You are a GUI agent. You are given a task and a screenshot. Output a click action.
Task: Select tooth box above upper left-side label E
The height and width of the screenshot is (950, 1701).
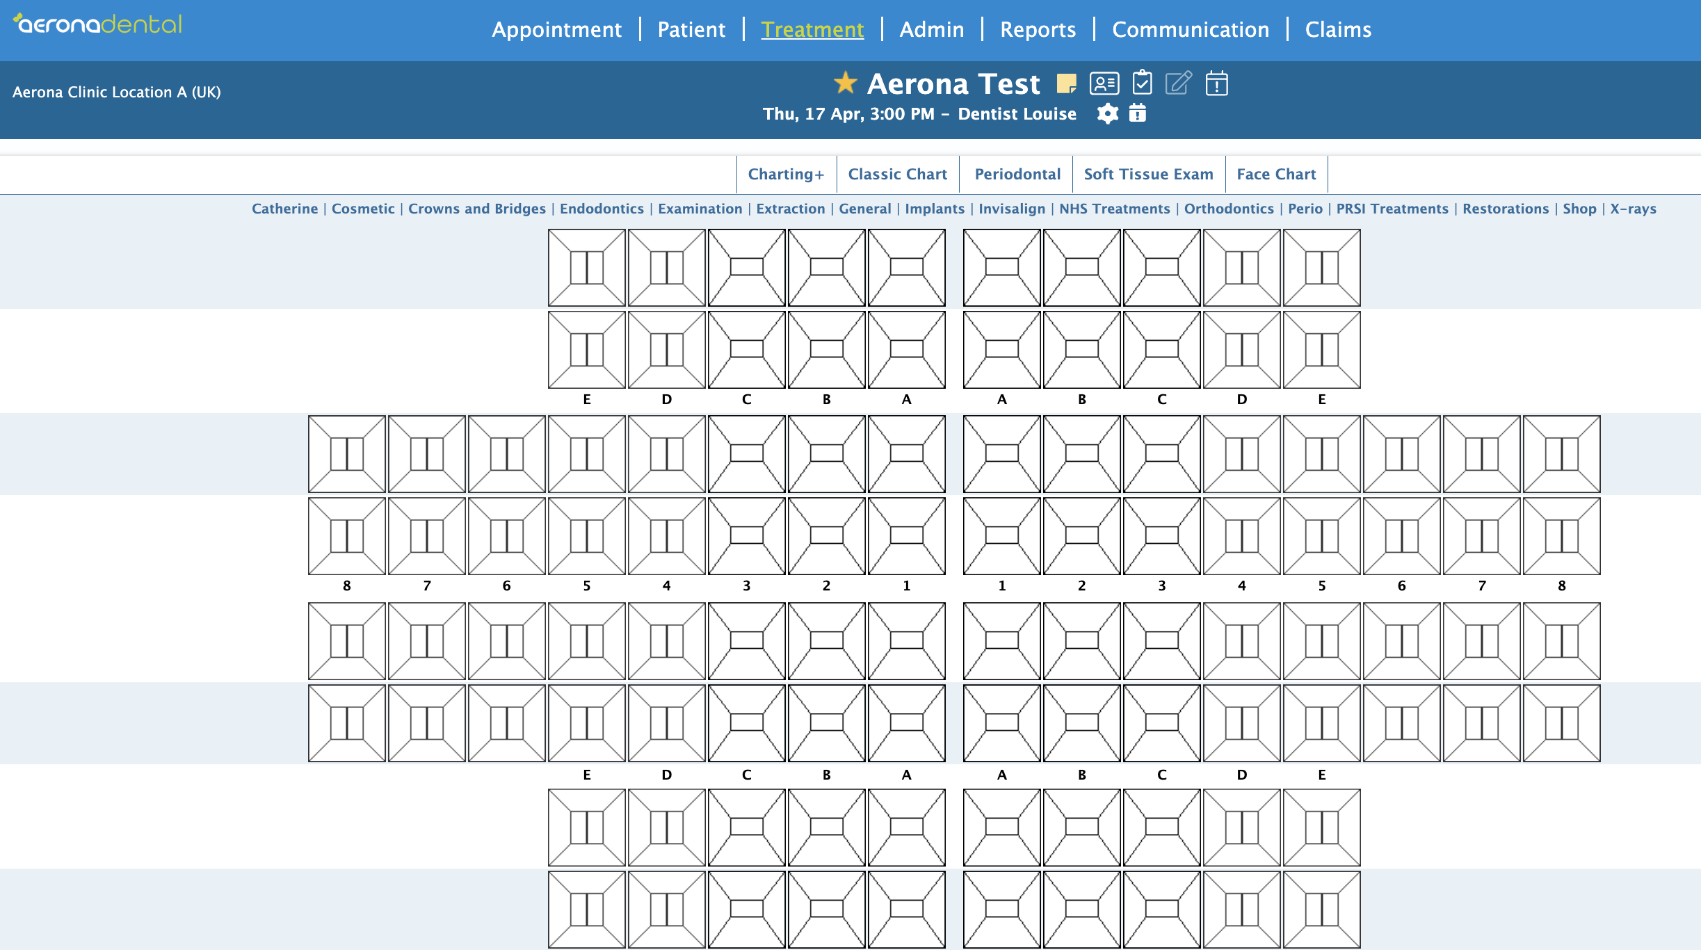coord(587,350)
